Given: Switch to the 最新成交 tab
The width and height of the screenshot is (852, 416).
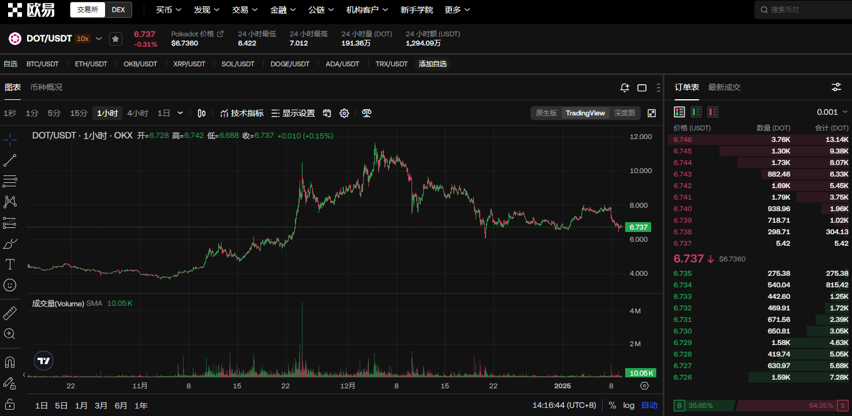Looking at the screenshot, I should click(x=724, y=87).
